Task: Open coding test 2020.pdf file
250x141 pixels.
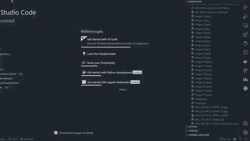Action: pyautogui.click(x=211, y=12)
